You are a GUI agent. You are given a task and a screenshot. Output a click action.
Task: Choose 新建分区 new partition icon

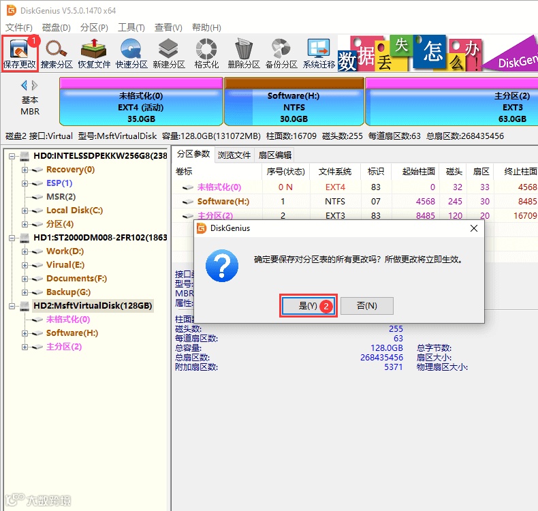click(x=169, y=53)
